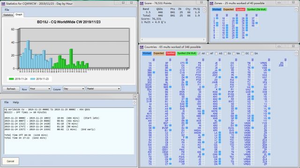Open the Row dropdown showing Hour

(x=40, y=89)
